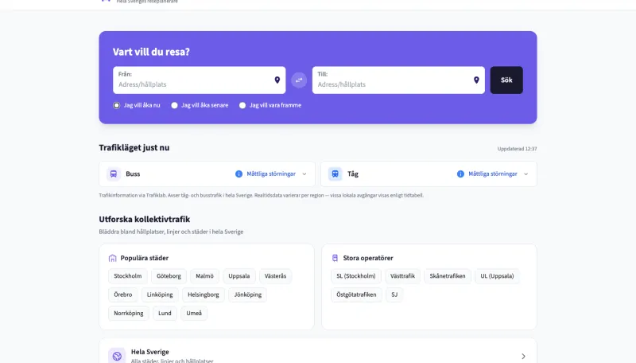Open the Skånetrafiken operator link
The width and height of the screenshot is (636, 363).
click(448, 276)
